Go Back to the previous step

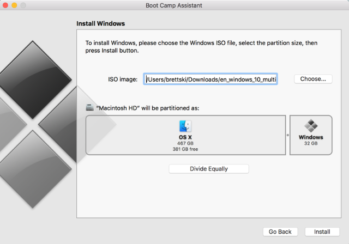tap(280, 231)
